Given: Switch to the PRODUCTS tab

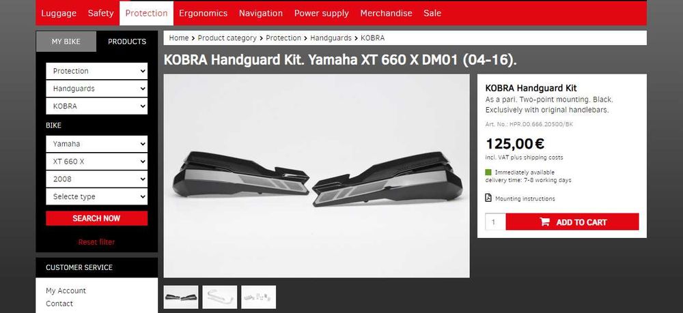Looking at the screenshot, I should pos(127,42).
